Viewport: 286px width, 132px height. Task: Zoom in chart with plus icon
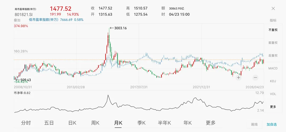pos(238,78)
